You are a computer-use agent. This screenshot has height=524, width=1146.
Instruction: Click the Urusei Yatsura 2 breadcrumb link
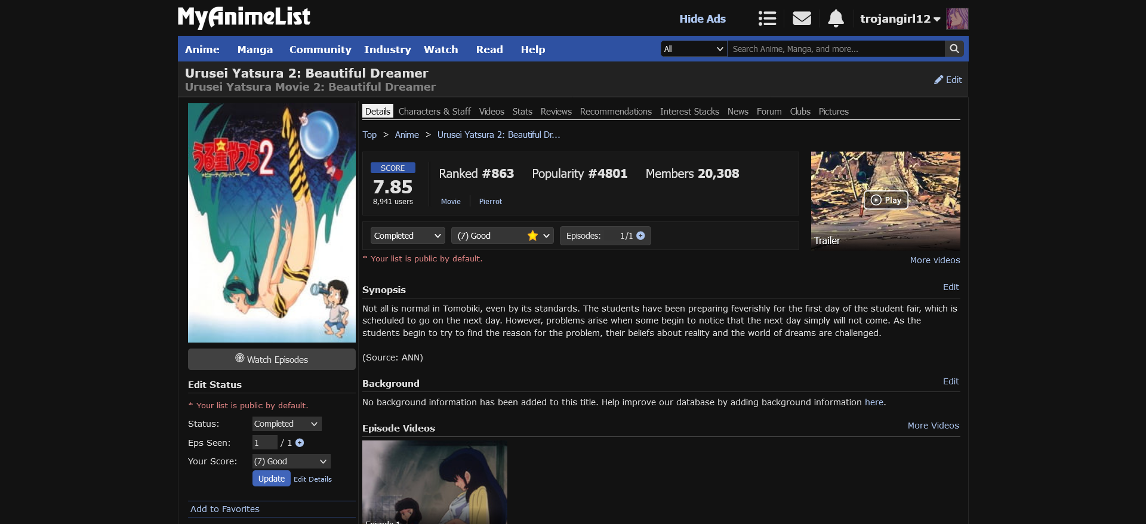coord(498,135)
